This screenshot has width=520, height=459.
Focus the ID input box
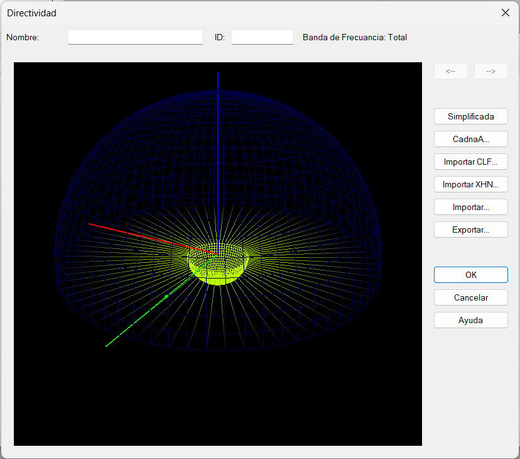point(262,37)
